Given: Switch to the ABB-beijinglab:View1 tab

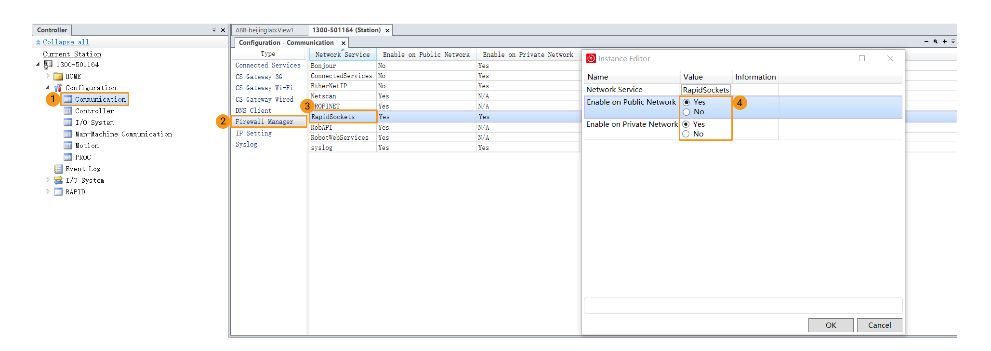Looking at the screenshot, I should coord(264,30).
